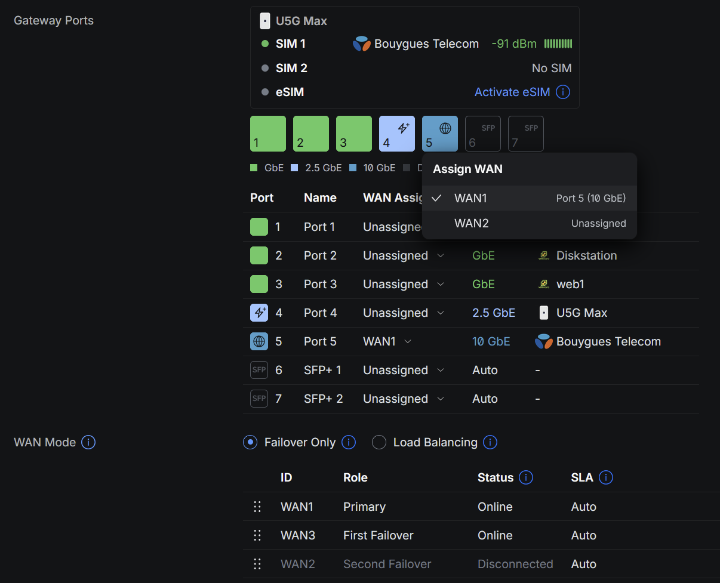Image resolution: width=720 pixels, height=583 pixels.
Task: Click the SIM 1 status row
Action: click(290, 44)
